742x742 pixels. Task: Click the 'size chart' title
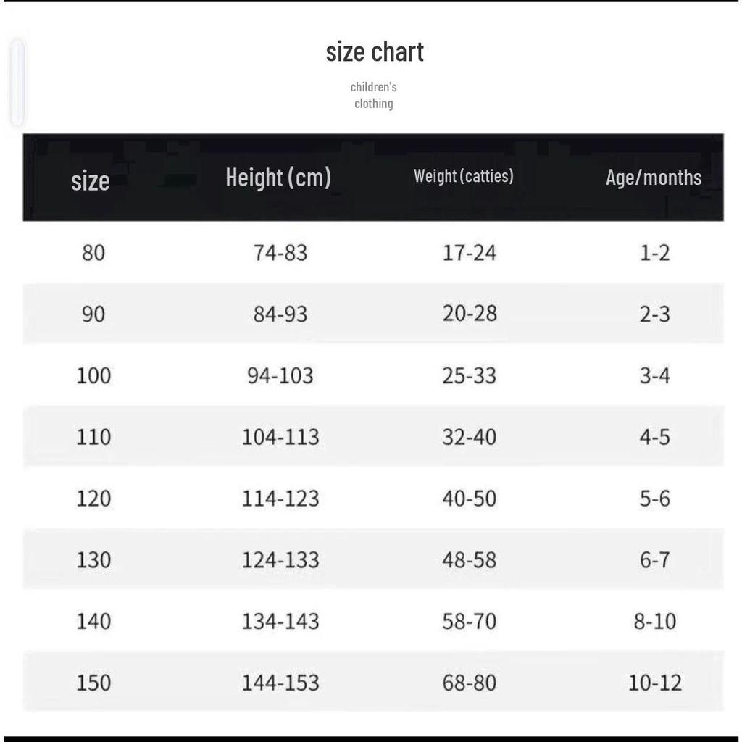click(375, 51)
